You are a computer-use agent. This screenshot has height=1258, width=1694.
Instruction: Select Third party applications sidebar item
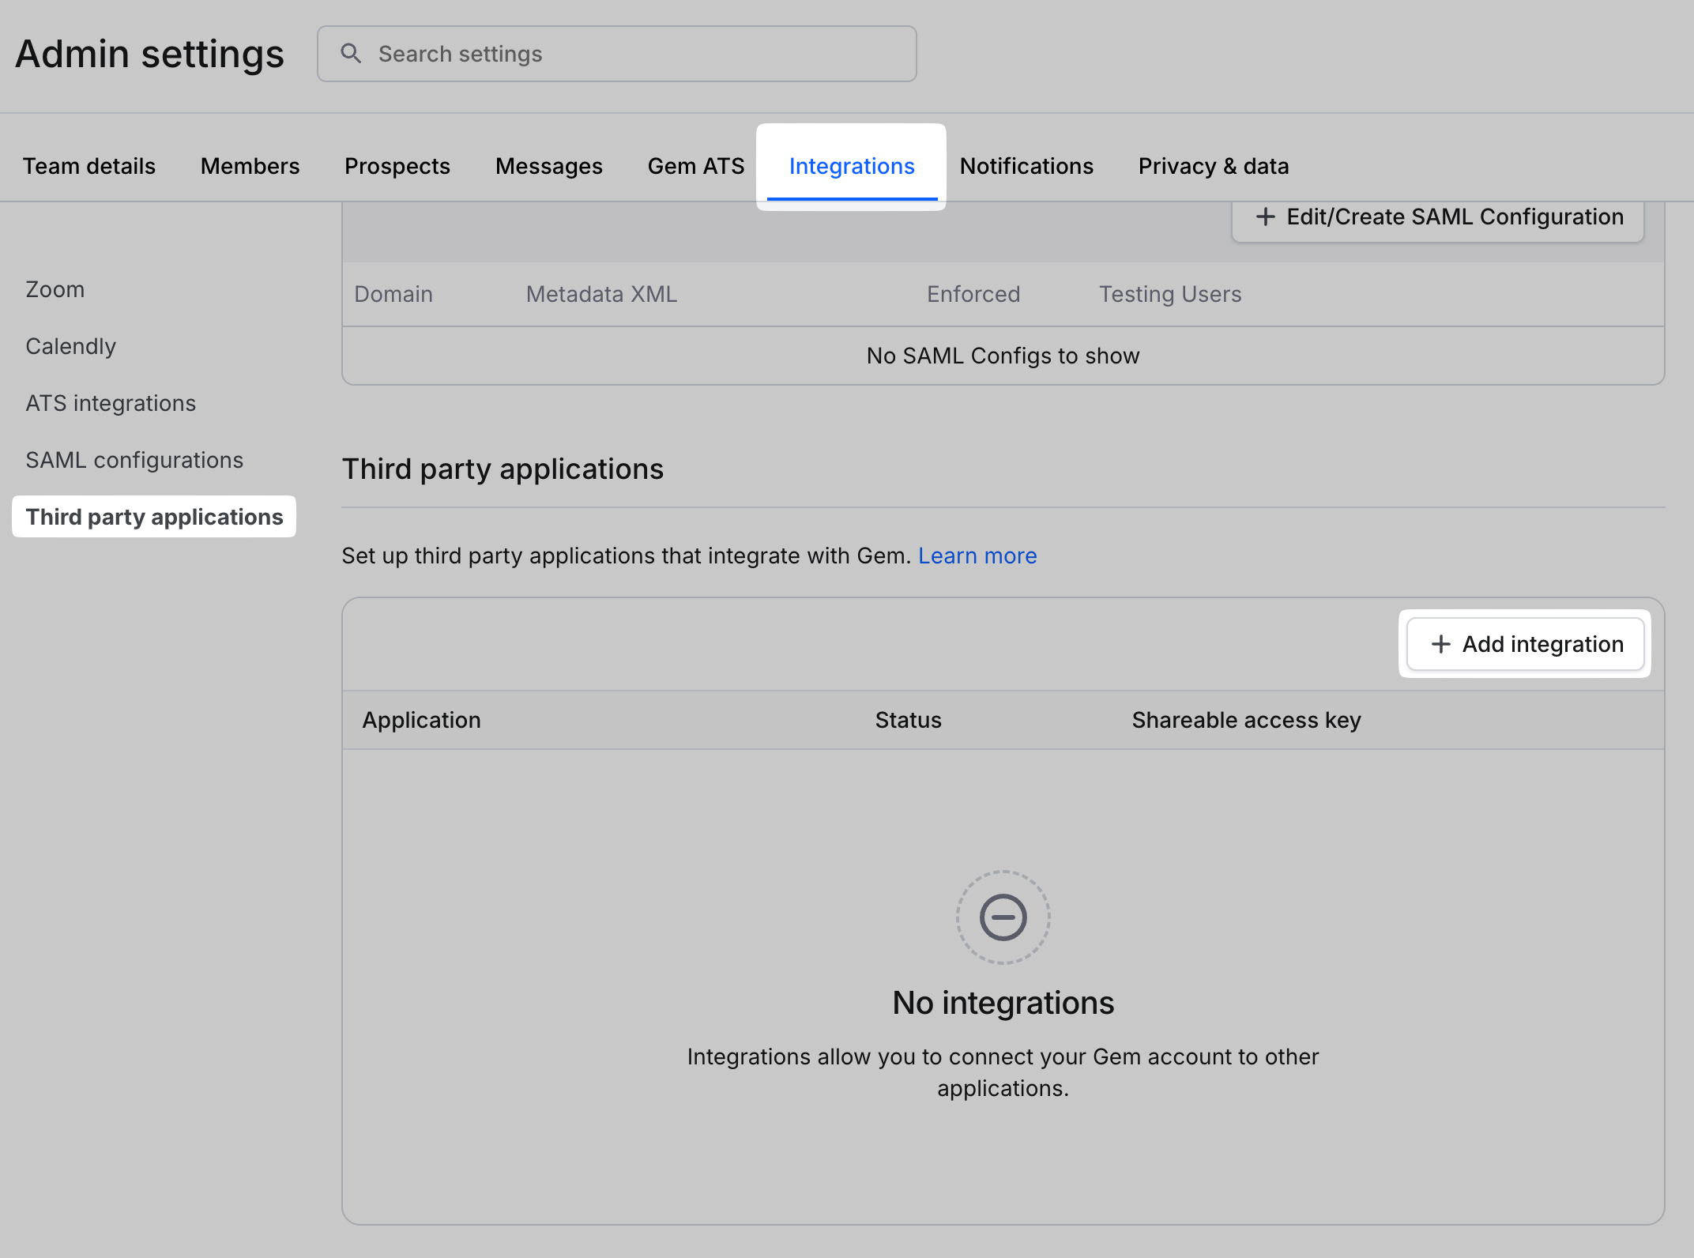[x=154, y=517]
